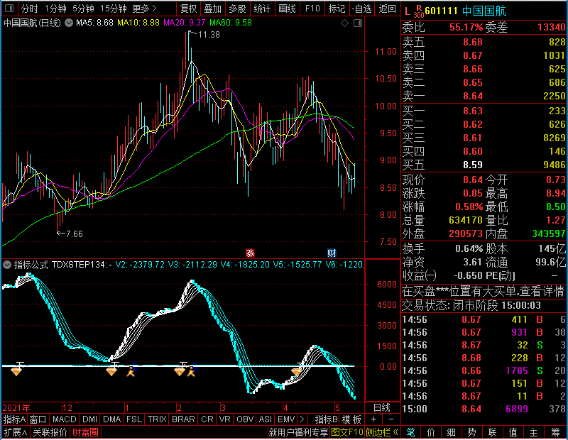Show more indicator tabs with the > arrow
Image resolution: width=568 pixels, height=440 pixels.
click(x=302, y=419)
